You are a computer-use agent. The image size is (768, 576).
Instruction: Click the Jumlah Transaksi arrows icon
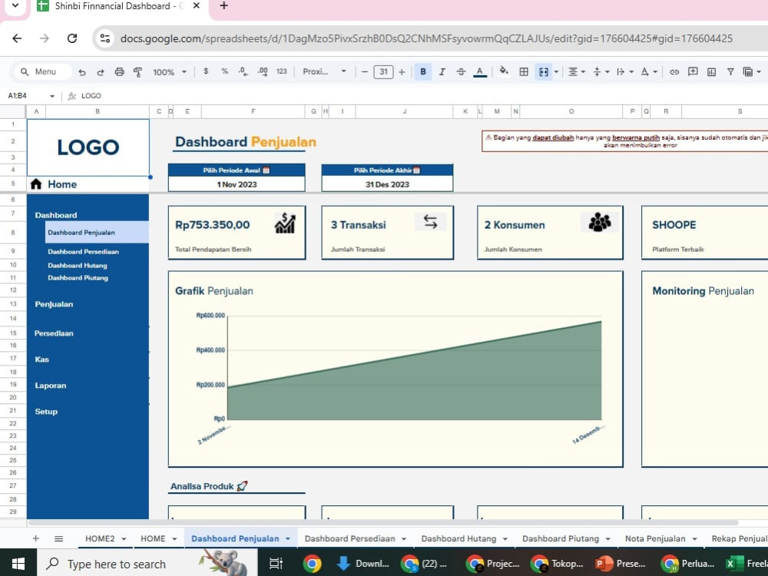(430, 222)
